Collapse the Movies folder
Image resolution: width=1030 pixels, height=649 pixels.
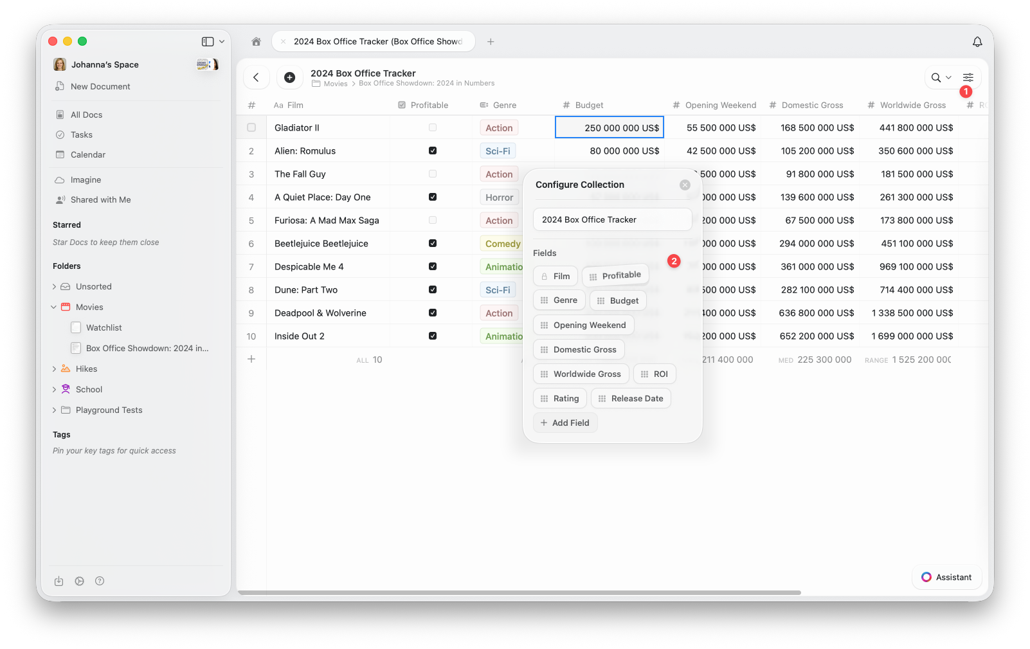54,307
